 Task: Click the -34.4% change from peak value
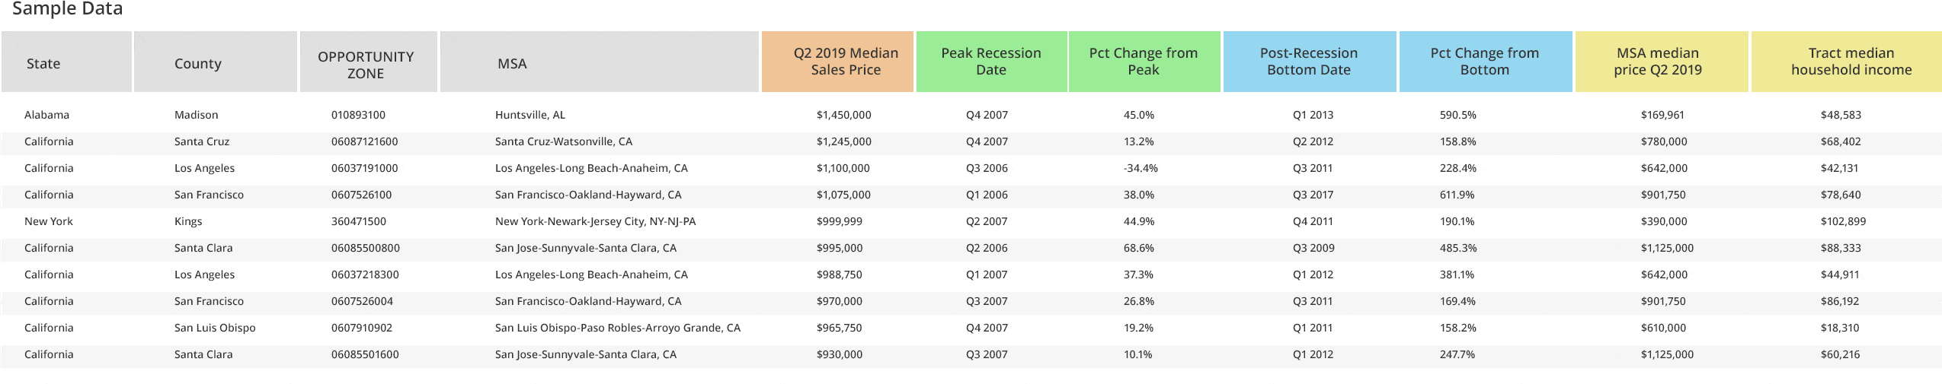[x=1141, y=168]
